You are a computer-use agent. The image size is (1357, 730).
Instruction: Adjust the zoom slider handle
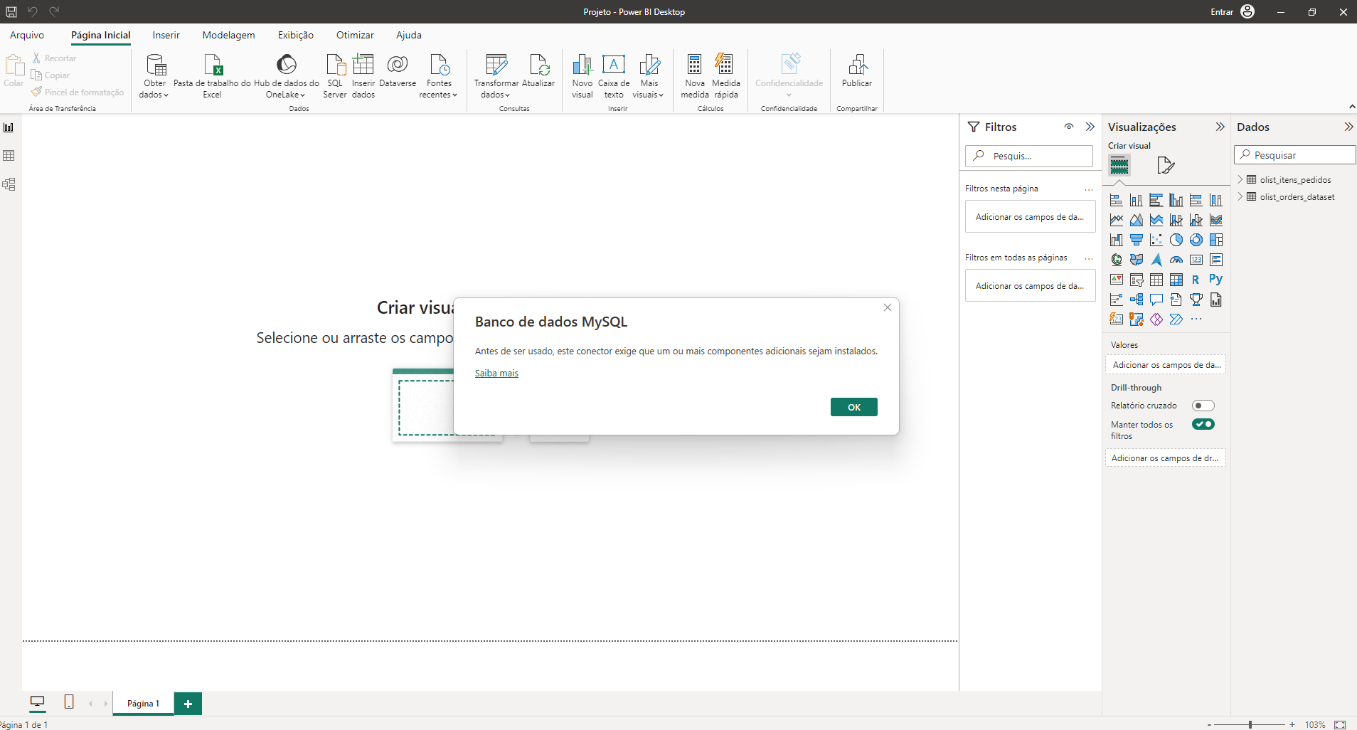coord(1250,724)
